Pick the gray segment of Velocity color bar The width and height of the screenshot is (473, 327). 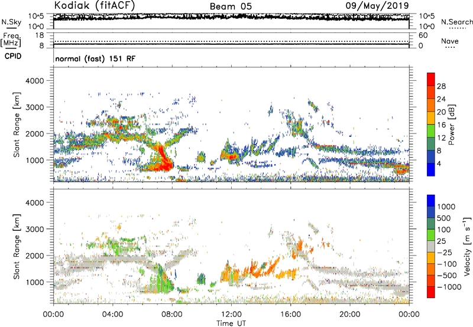[431, 247]
